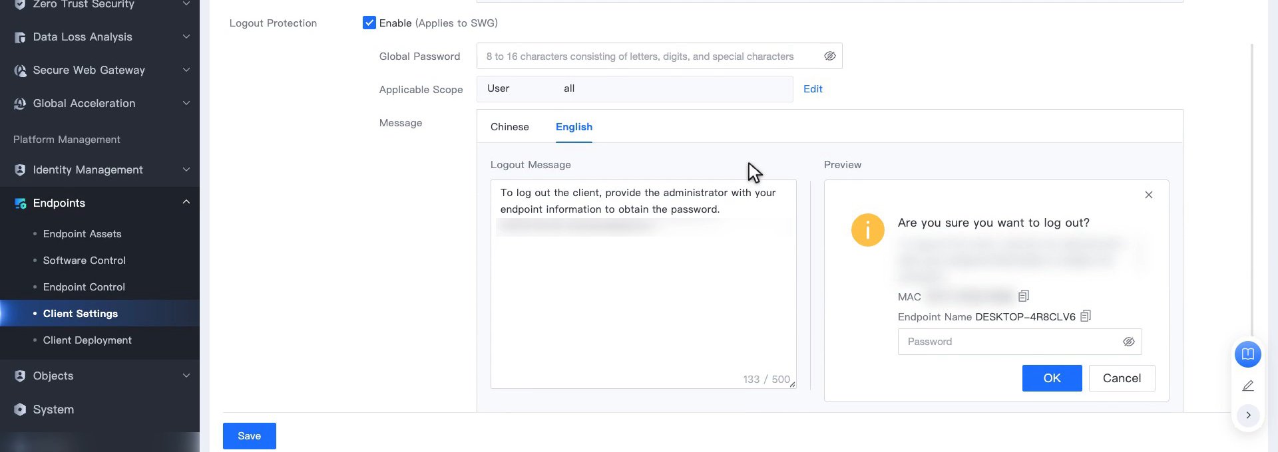The image size is (1278, 452).
Task: Click the text area resize handle
Action: (x=792, y=384)
